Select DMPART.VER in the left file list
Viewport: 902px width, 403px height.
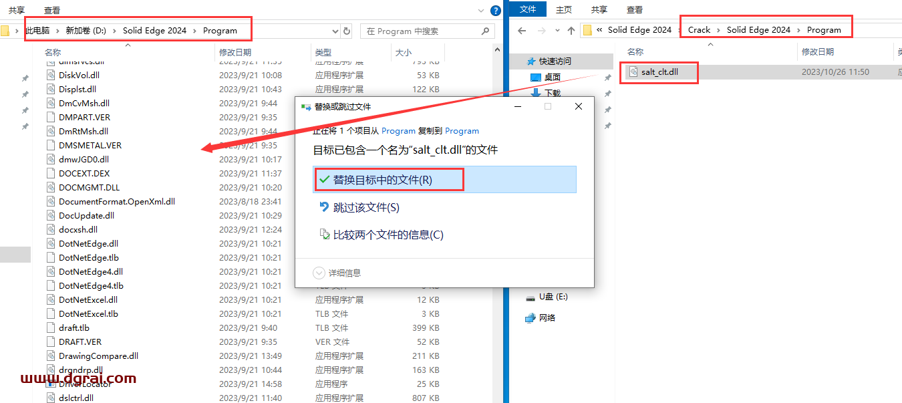click(x=84, y=117)
